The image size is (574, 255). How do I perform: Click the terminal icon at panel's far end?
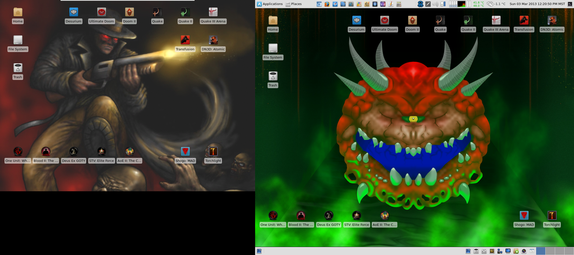pos(570,4)
